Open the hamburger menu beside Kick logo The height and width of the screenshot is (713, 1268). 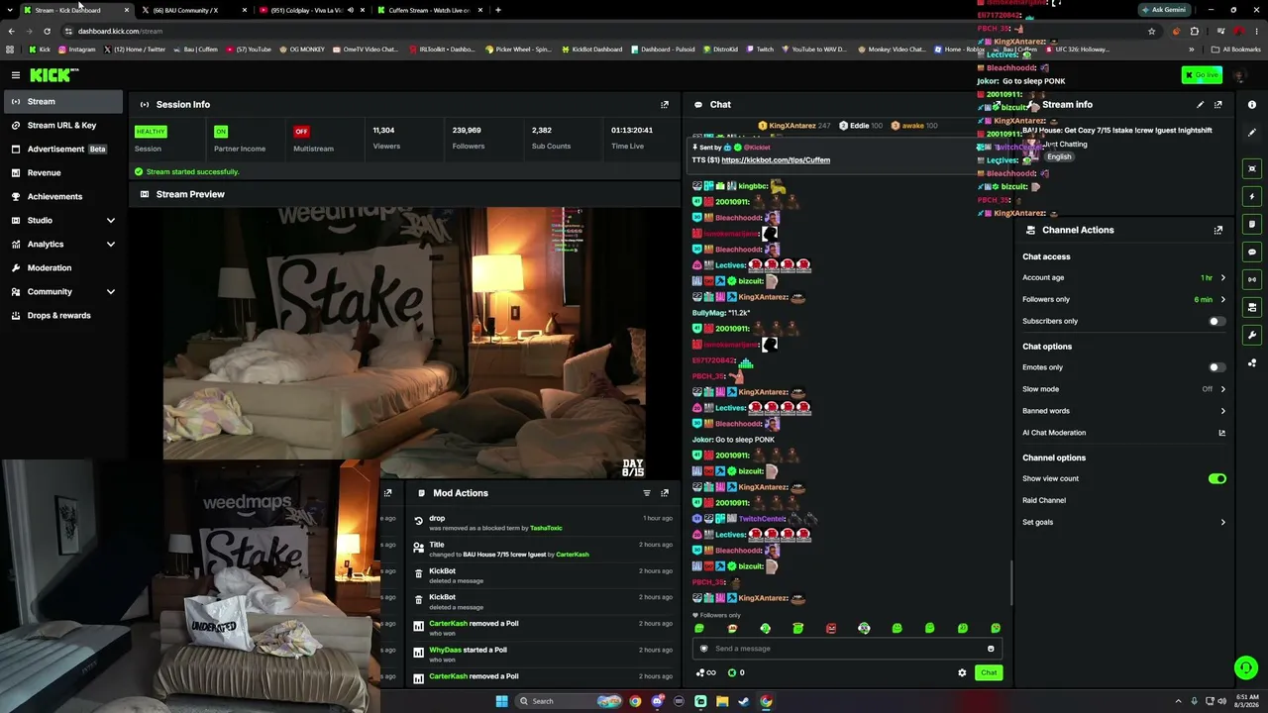tap(16, 75)
